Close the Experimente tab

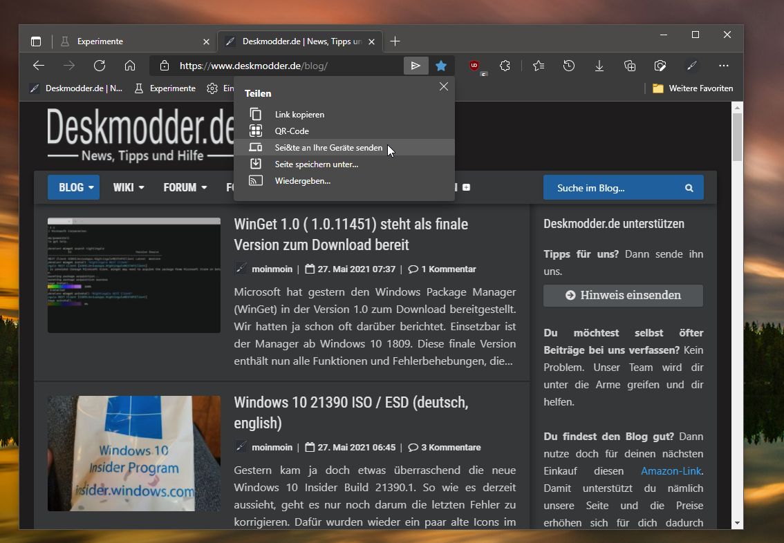pos(206,41)
